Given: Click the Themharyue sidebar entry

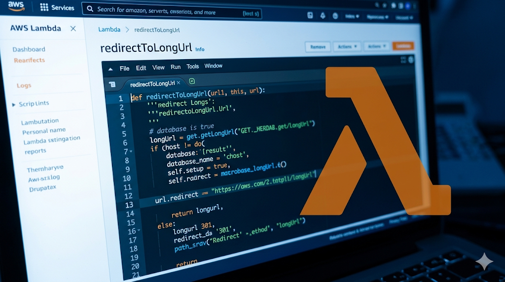Looking at the screenshot, I should coord(45,169).
